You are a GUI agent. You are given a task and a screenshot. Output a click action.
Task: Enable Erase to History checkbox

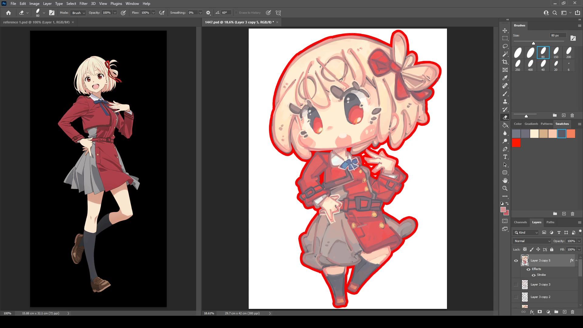click(x=236, y=13)
